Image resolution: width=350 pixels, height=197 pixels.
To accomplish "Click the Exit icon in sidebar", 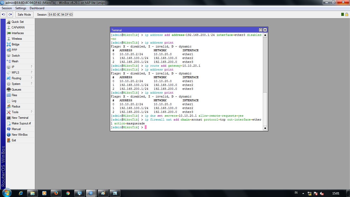I will (x=9, y=140).
